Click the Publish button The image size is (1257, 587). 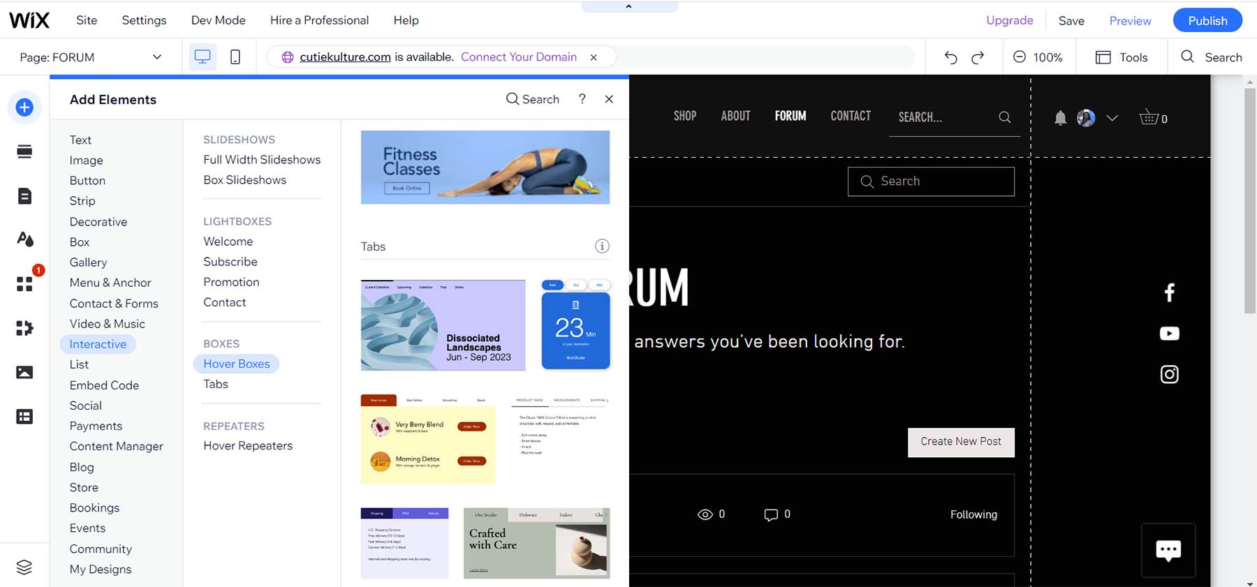pos(1207,20)
